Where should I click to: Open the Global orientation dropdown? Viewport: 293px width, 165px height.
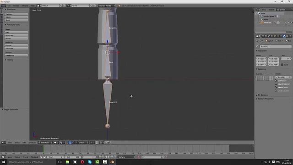tap(83, 143)
